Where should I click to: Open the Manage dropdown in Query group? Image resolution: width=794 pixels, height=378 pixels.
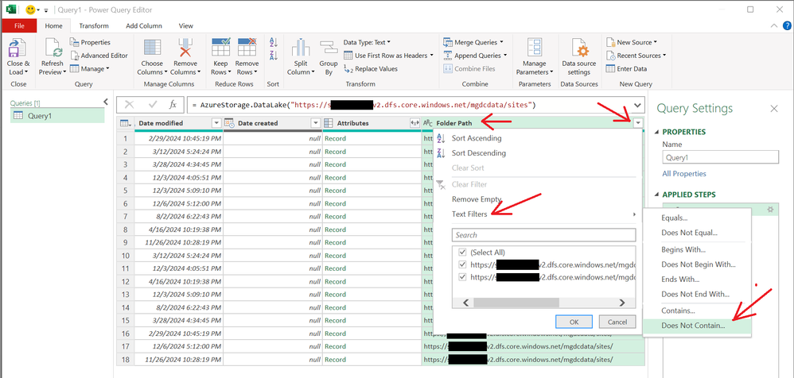pos(90,69)
